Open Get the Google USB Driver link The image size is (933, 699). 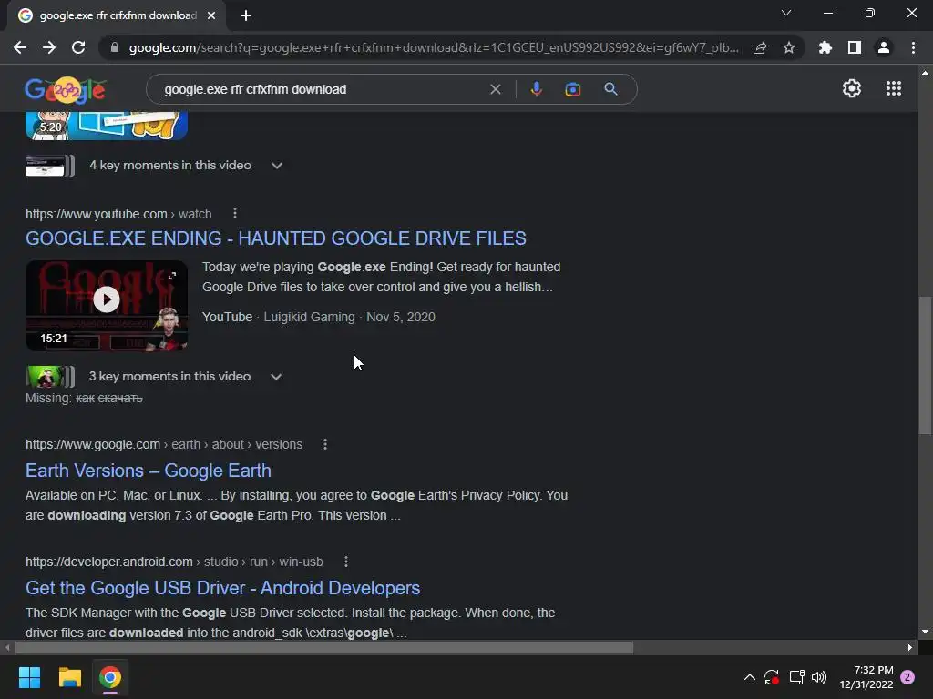pos(222,588)
